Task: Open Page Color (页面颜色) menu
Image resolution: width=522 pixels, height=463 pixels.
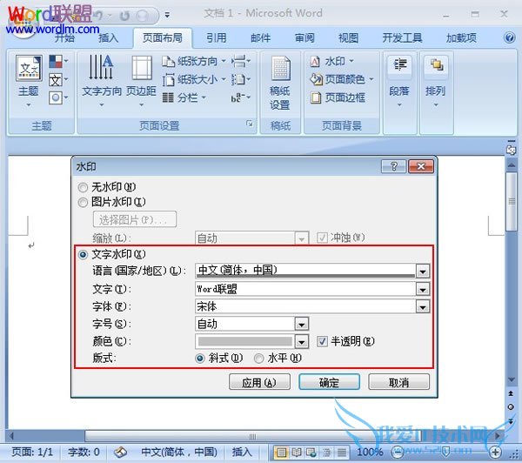Action: coord(342,79)
